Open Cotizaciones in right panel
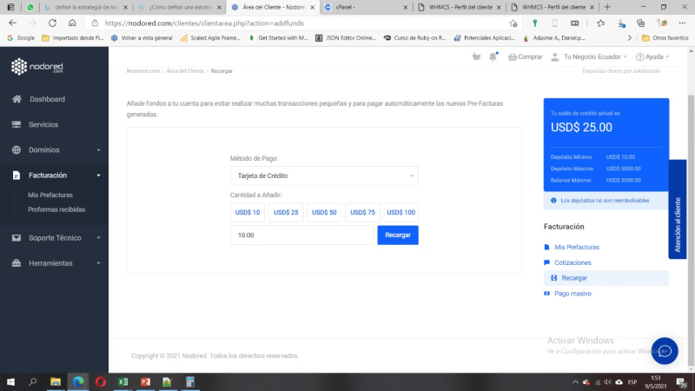The width and height of the screenshot is (695, 391). click(x=573, y=262)
